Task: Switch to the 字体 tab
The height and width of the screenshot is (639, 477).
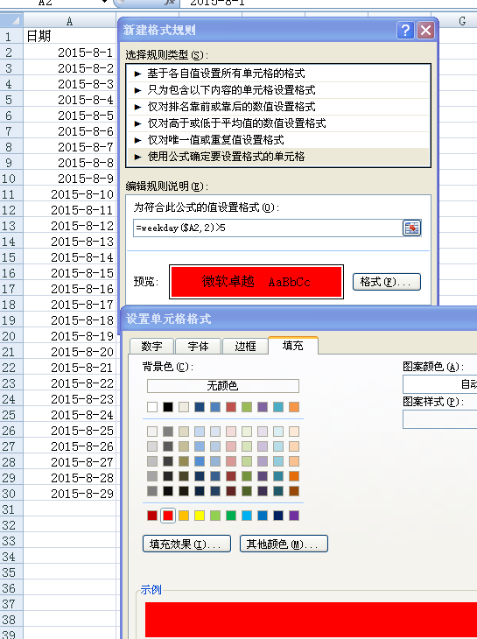Action: pos(199,347)
